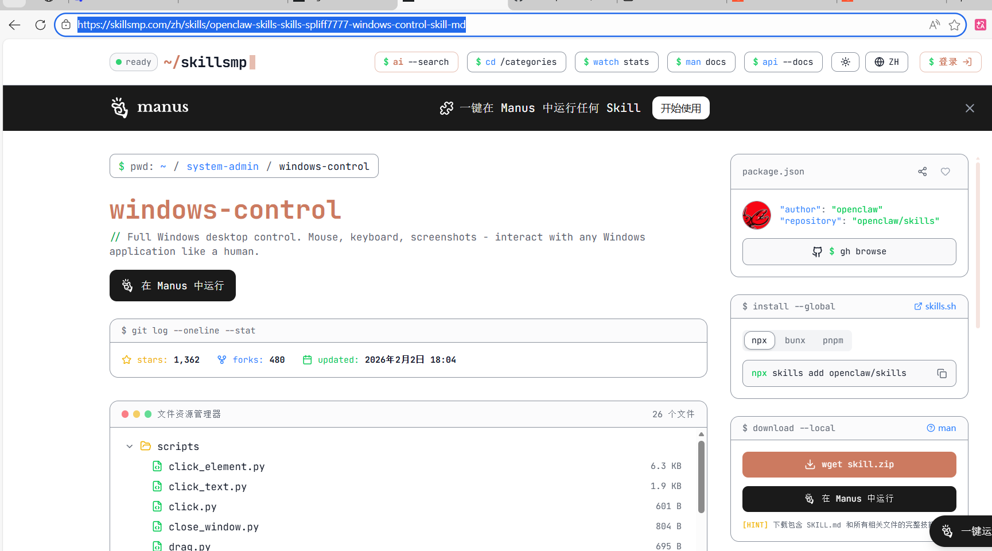The height and width of the screenshot is (551, 992).
Task: Click the updated calendar icon
Action: [x=308, y=360]
